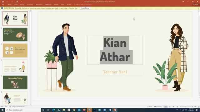Click zoom percentage value in status bar
This screenshot has width=200, height=112.
[195, 107]
